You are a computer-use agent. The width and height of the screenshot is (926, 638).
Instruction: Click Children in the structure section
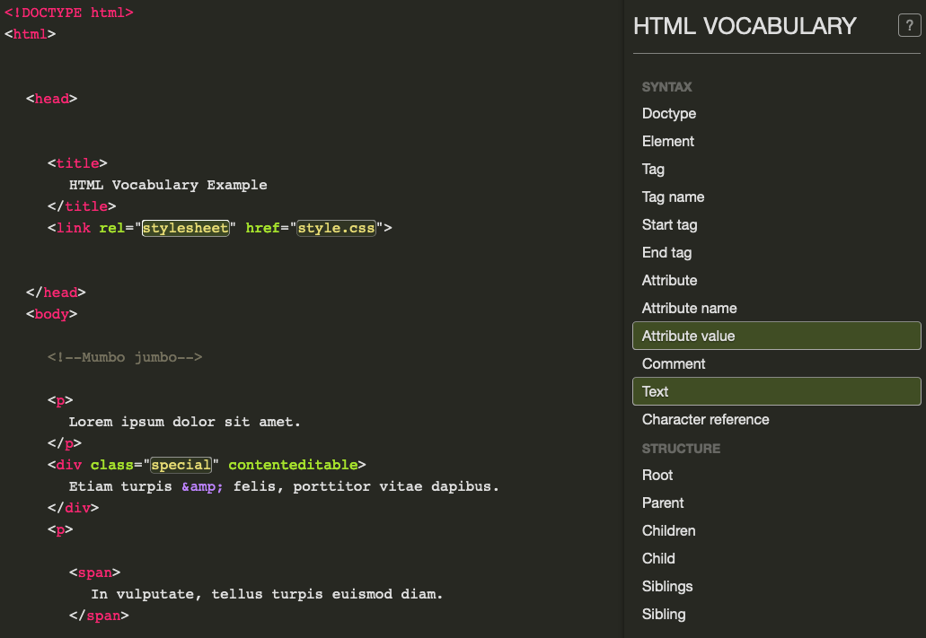click(x=668, y=531)
